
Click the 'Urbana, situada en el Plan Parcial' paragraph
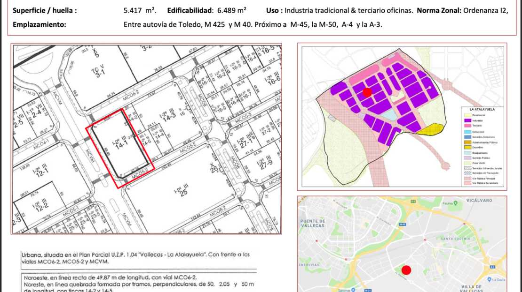tap(135, 258)
